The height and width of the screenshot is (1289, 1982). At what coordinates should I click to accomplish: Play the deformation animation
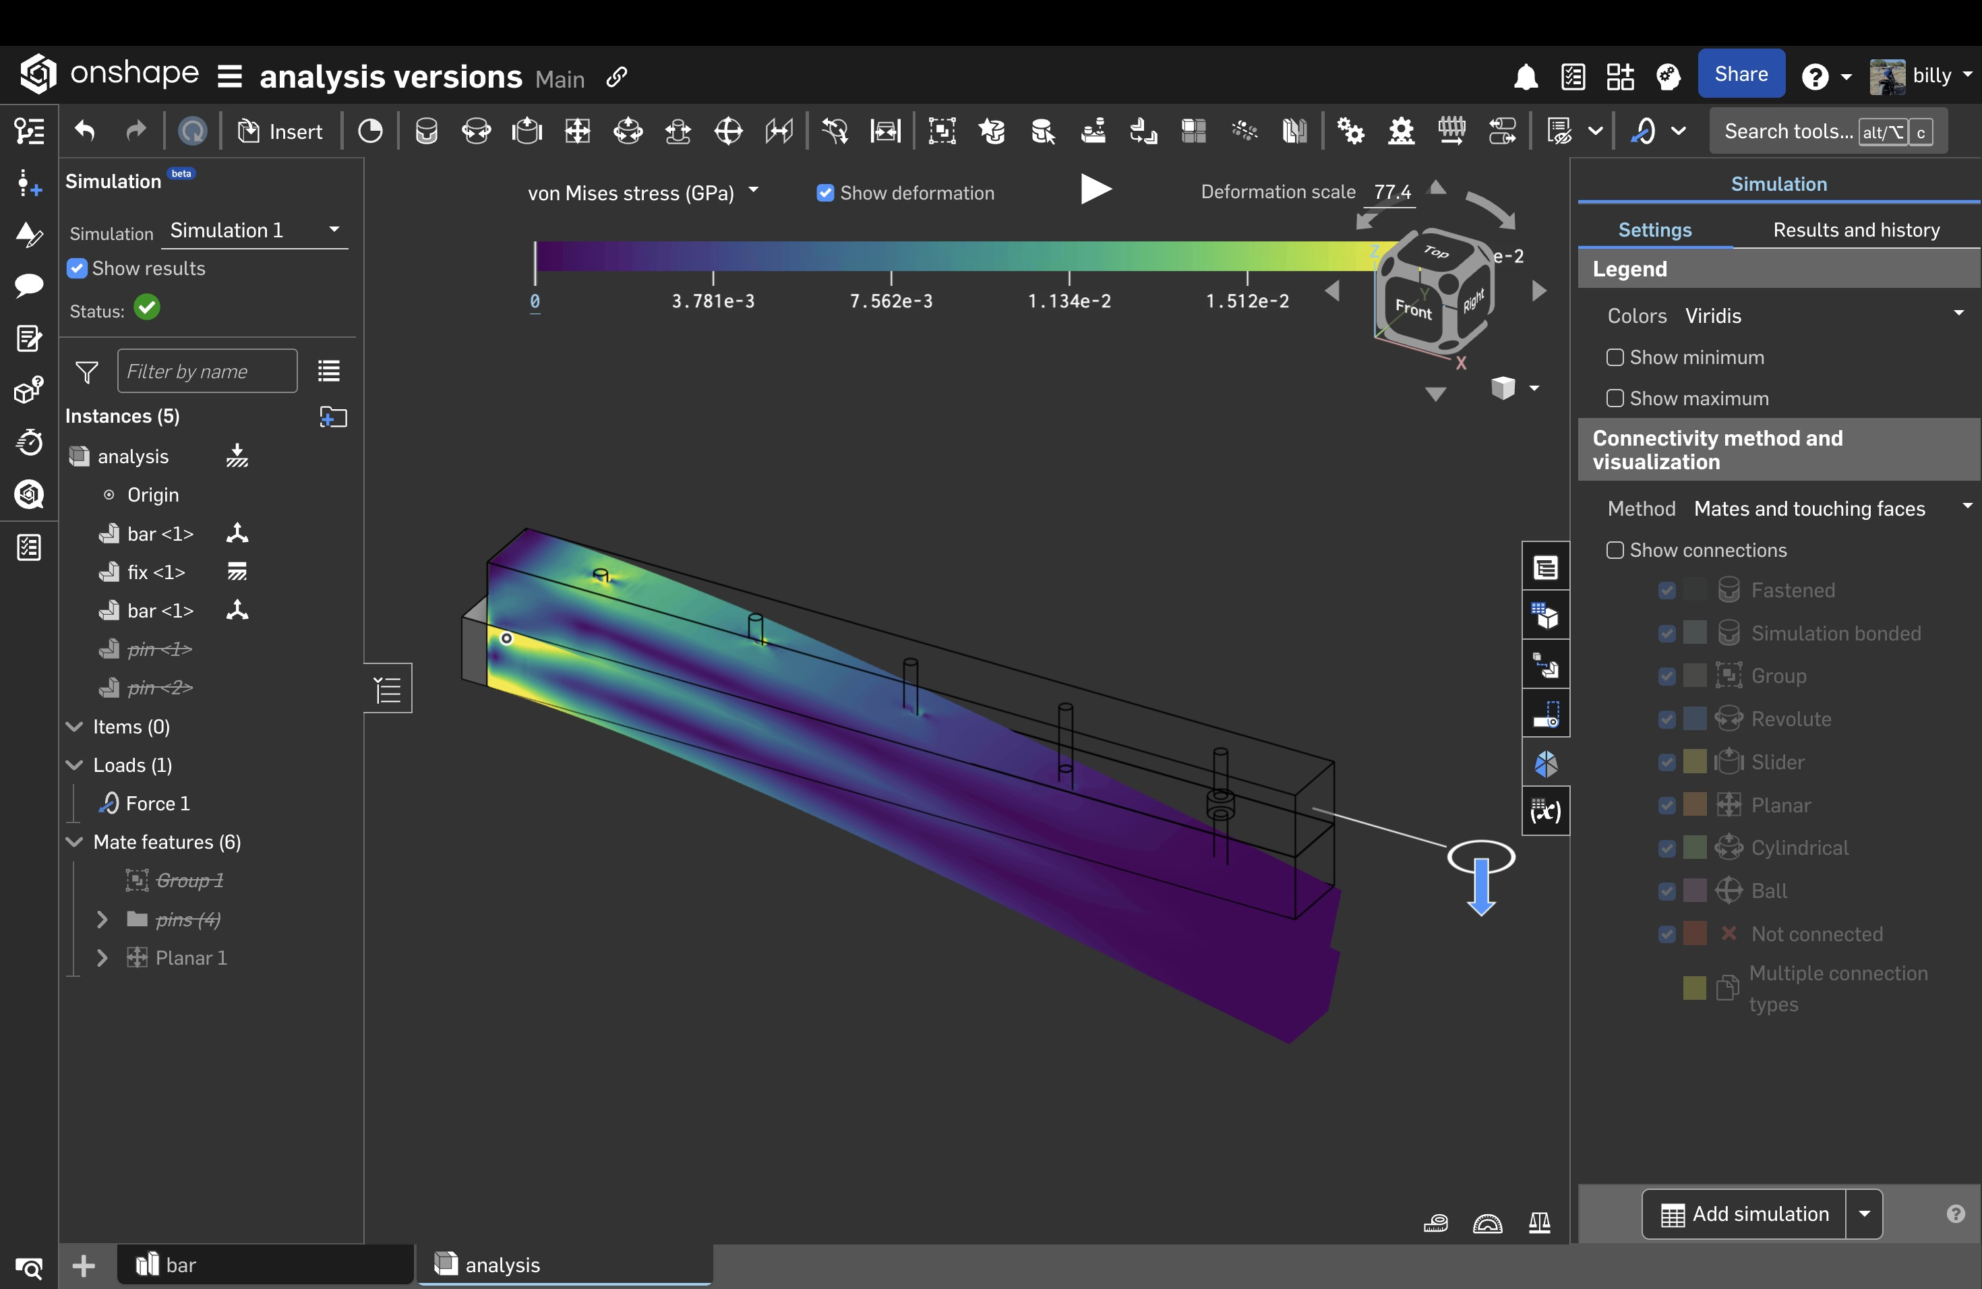click(x=1094, y=190)
